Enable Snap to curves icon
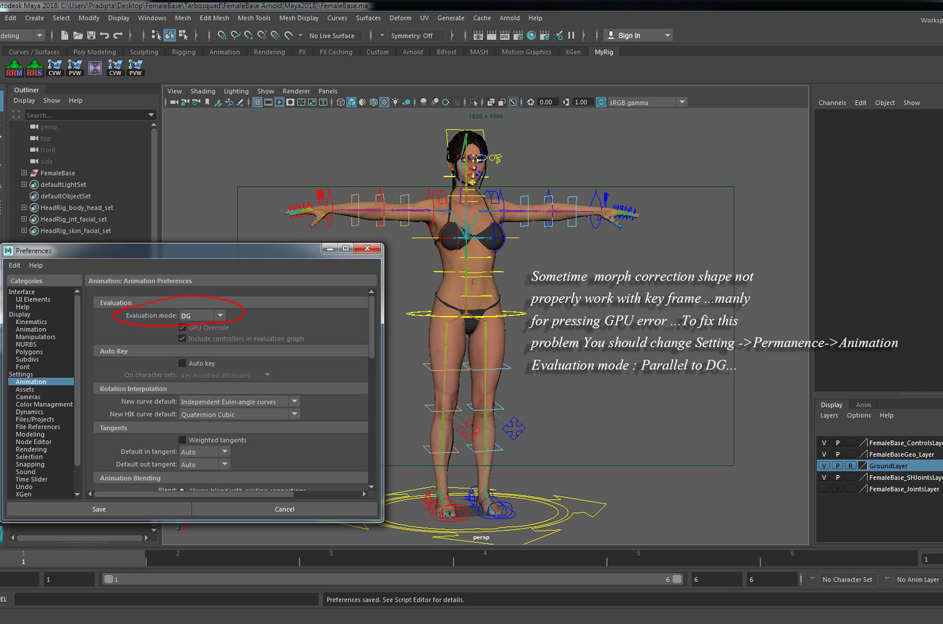 click(x=236, y=35)
